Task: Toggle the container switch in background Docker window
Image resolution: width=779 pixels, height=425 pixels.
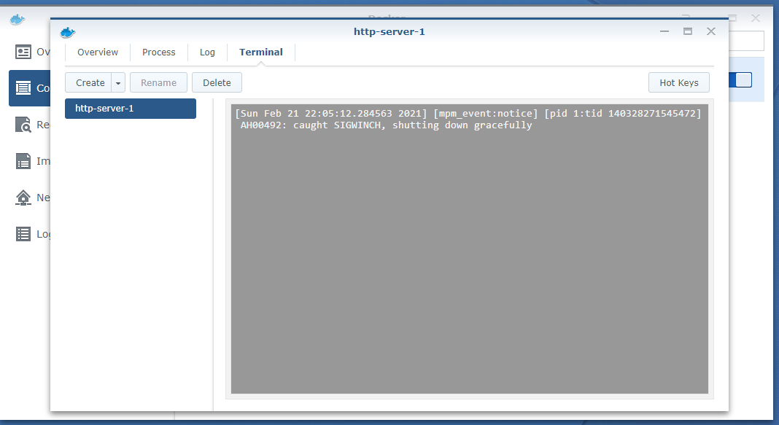Action: click(x=740, y=80)
